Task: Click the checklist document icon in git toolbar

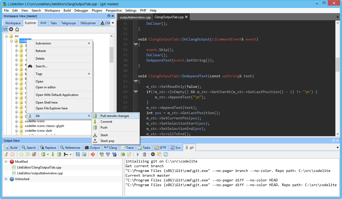Action: coord(84,154)
